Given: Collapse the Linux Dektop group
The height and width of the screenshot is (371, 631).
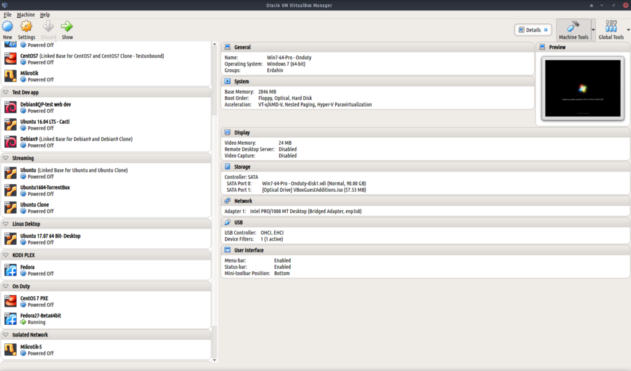Looking at the screenshot, I should (6, 224).
